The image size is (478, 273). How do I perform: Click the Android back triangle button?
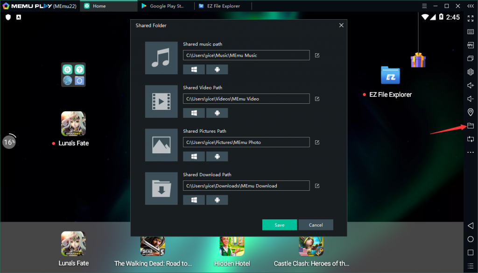click(471, 226)
